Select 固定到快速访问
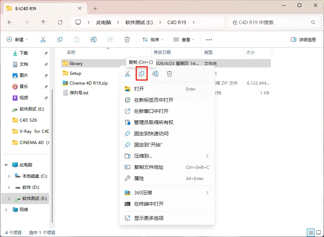This screenshot has height=237, width=324. point(167,134)
